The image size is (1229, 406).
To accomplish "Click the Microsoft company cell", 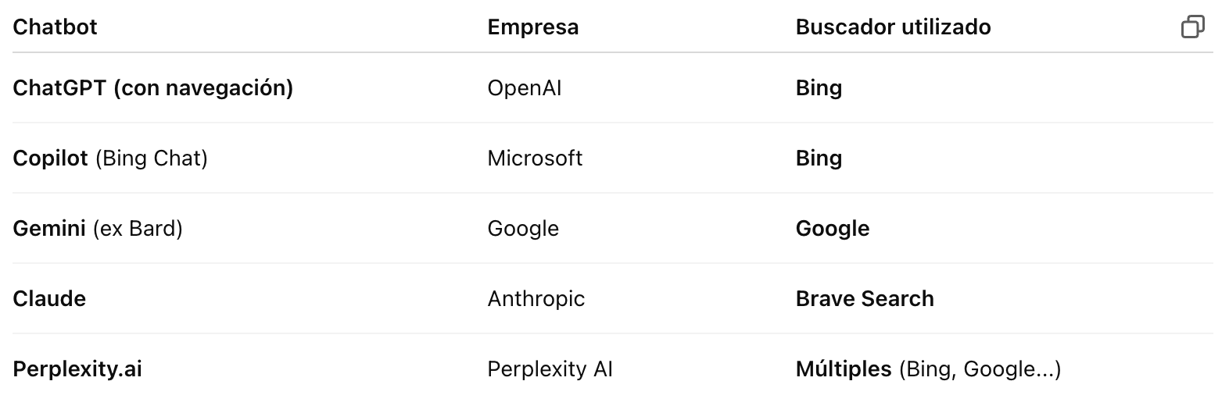I will (x=535, y=158).
